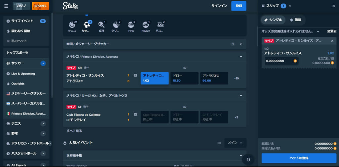Expand the サッカー sidebar section chevron

[x=43, y=63]
